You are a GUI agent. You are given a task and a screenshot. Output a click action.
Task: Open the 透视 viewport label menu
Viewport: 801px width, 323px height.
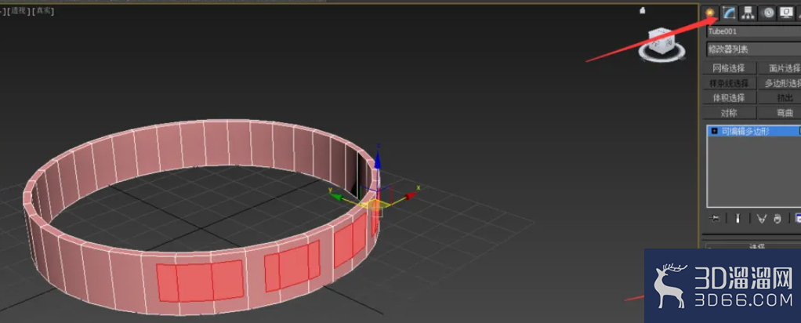[18, 11]
